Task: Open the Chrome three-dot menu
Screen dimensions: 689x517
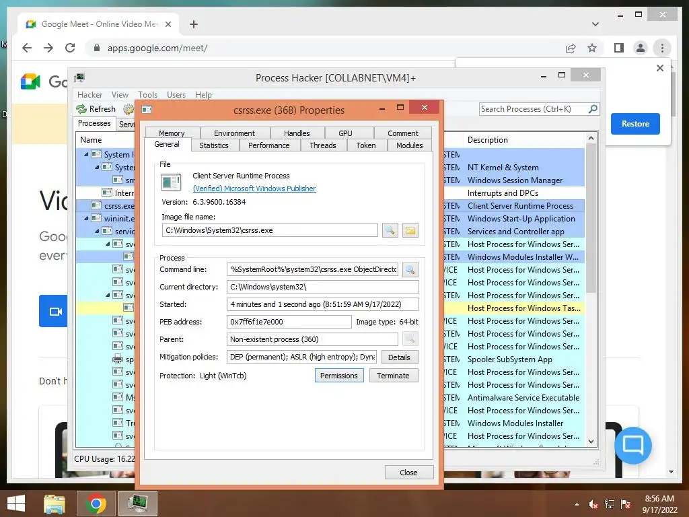Action: tap(662, 48)
